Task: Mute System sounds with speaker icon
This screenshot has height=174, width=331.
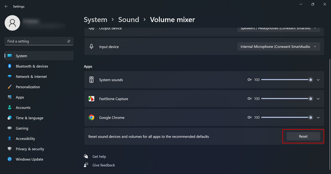Action: 250,80
